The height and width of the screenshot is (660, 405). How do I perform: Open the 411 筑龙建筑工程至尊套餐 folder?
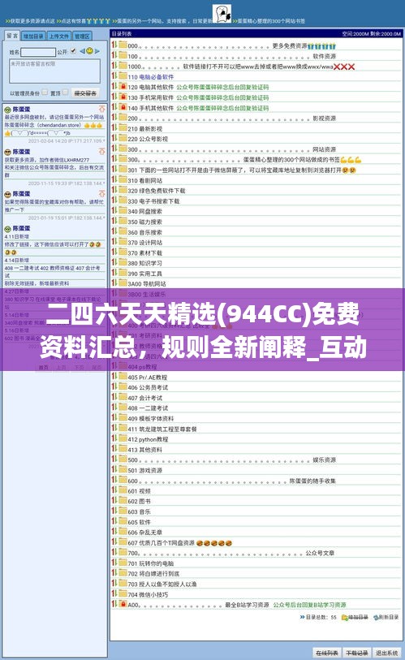point(162,429)
